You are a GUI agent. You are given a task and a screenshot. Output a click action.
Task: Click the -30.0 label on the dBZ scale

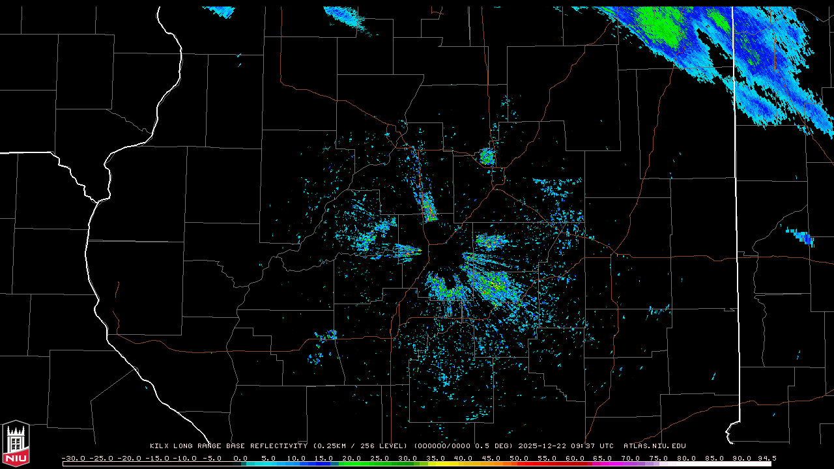pos(72,458)
